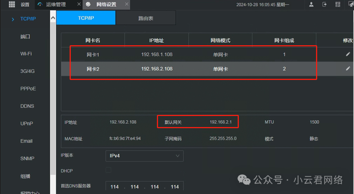The height and width of the screenshot is (194, 354).
Task: Click first octet of 首选DNS服务器 field
Action: tap(114, 187)
